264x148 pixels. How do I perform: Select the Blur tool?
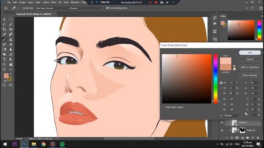pyautogui.click(x=11, y=49)
